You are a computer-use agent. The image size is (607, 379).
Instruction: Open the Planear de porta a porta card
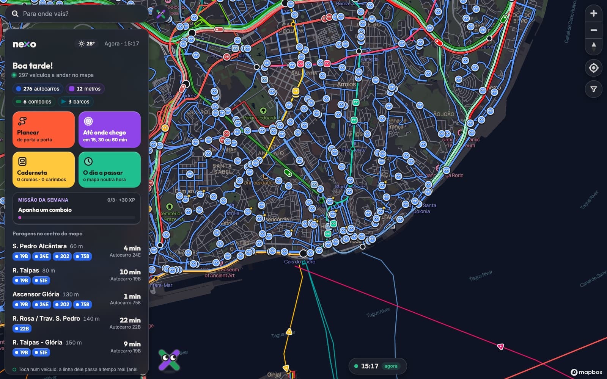pyautogui.click(x=44, y=130)
